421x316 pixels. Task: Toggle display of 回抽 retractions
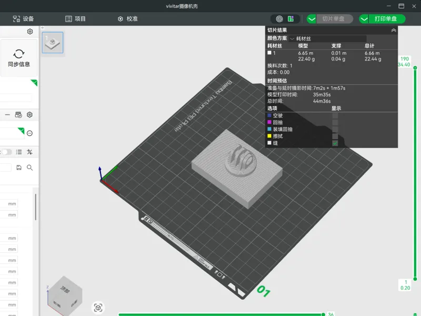[335, 122]
